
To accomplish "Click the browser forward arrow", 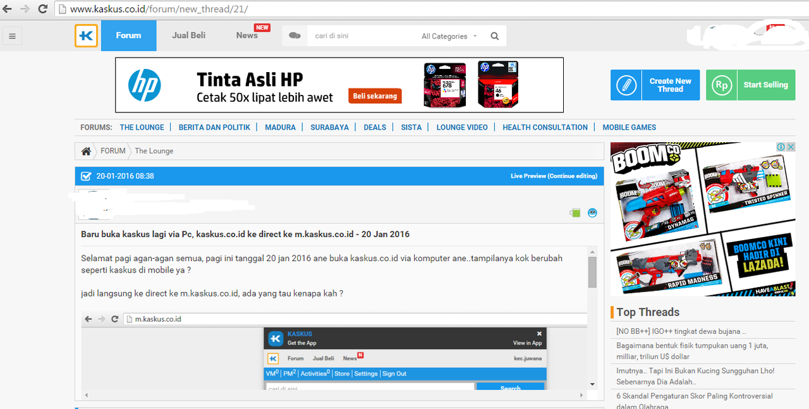I will [25, 9].
